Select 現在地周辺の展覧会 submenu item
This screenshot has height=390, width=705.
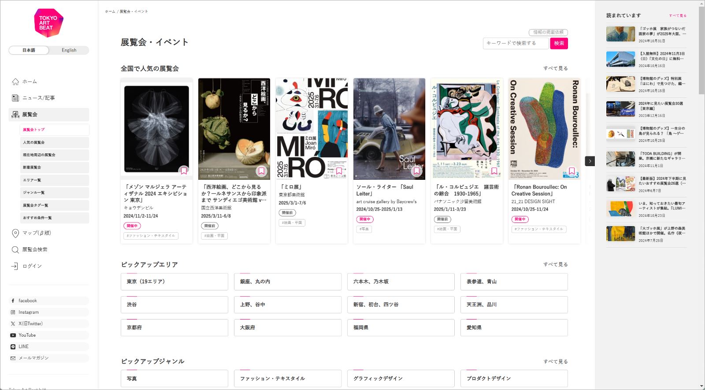[54, 155]
